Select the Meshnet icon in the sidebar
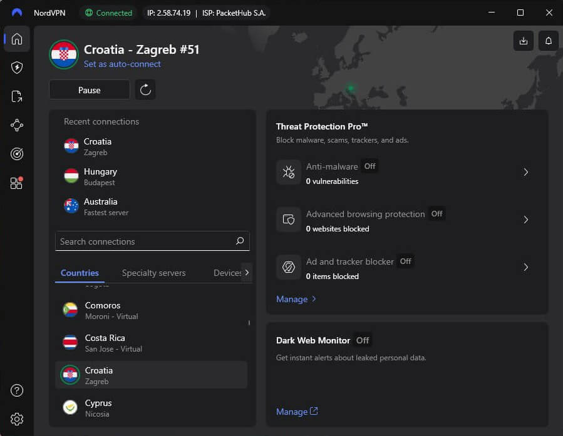Screen dimensions: 563x436 tap(17, 125)
